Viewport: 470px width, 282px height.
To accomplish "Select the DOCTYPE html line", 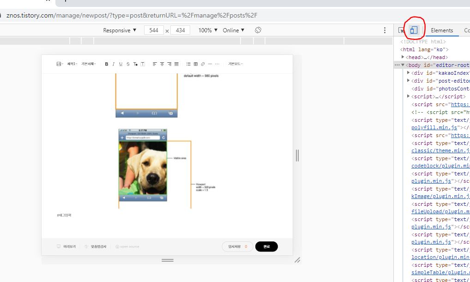I will click(423, 42).
